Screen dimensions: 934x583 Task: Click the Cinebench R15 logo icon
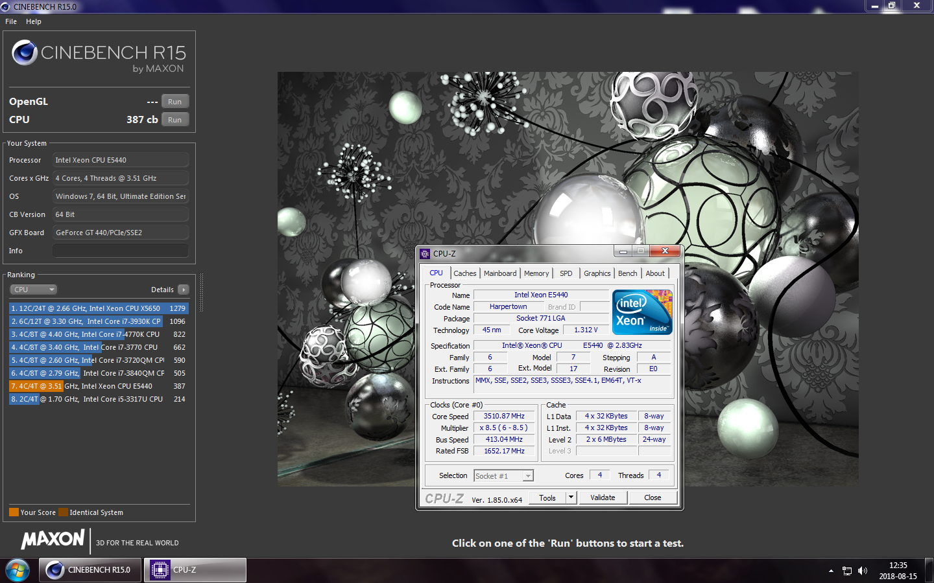(x=25, y=52)
